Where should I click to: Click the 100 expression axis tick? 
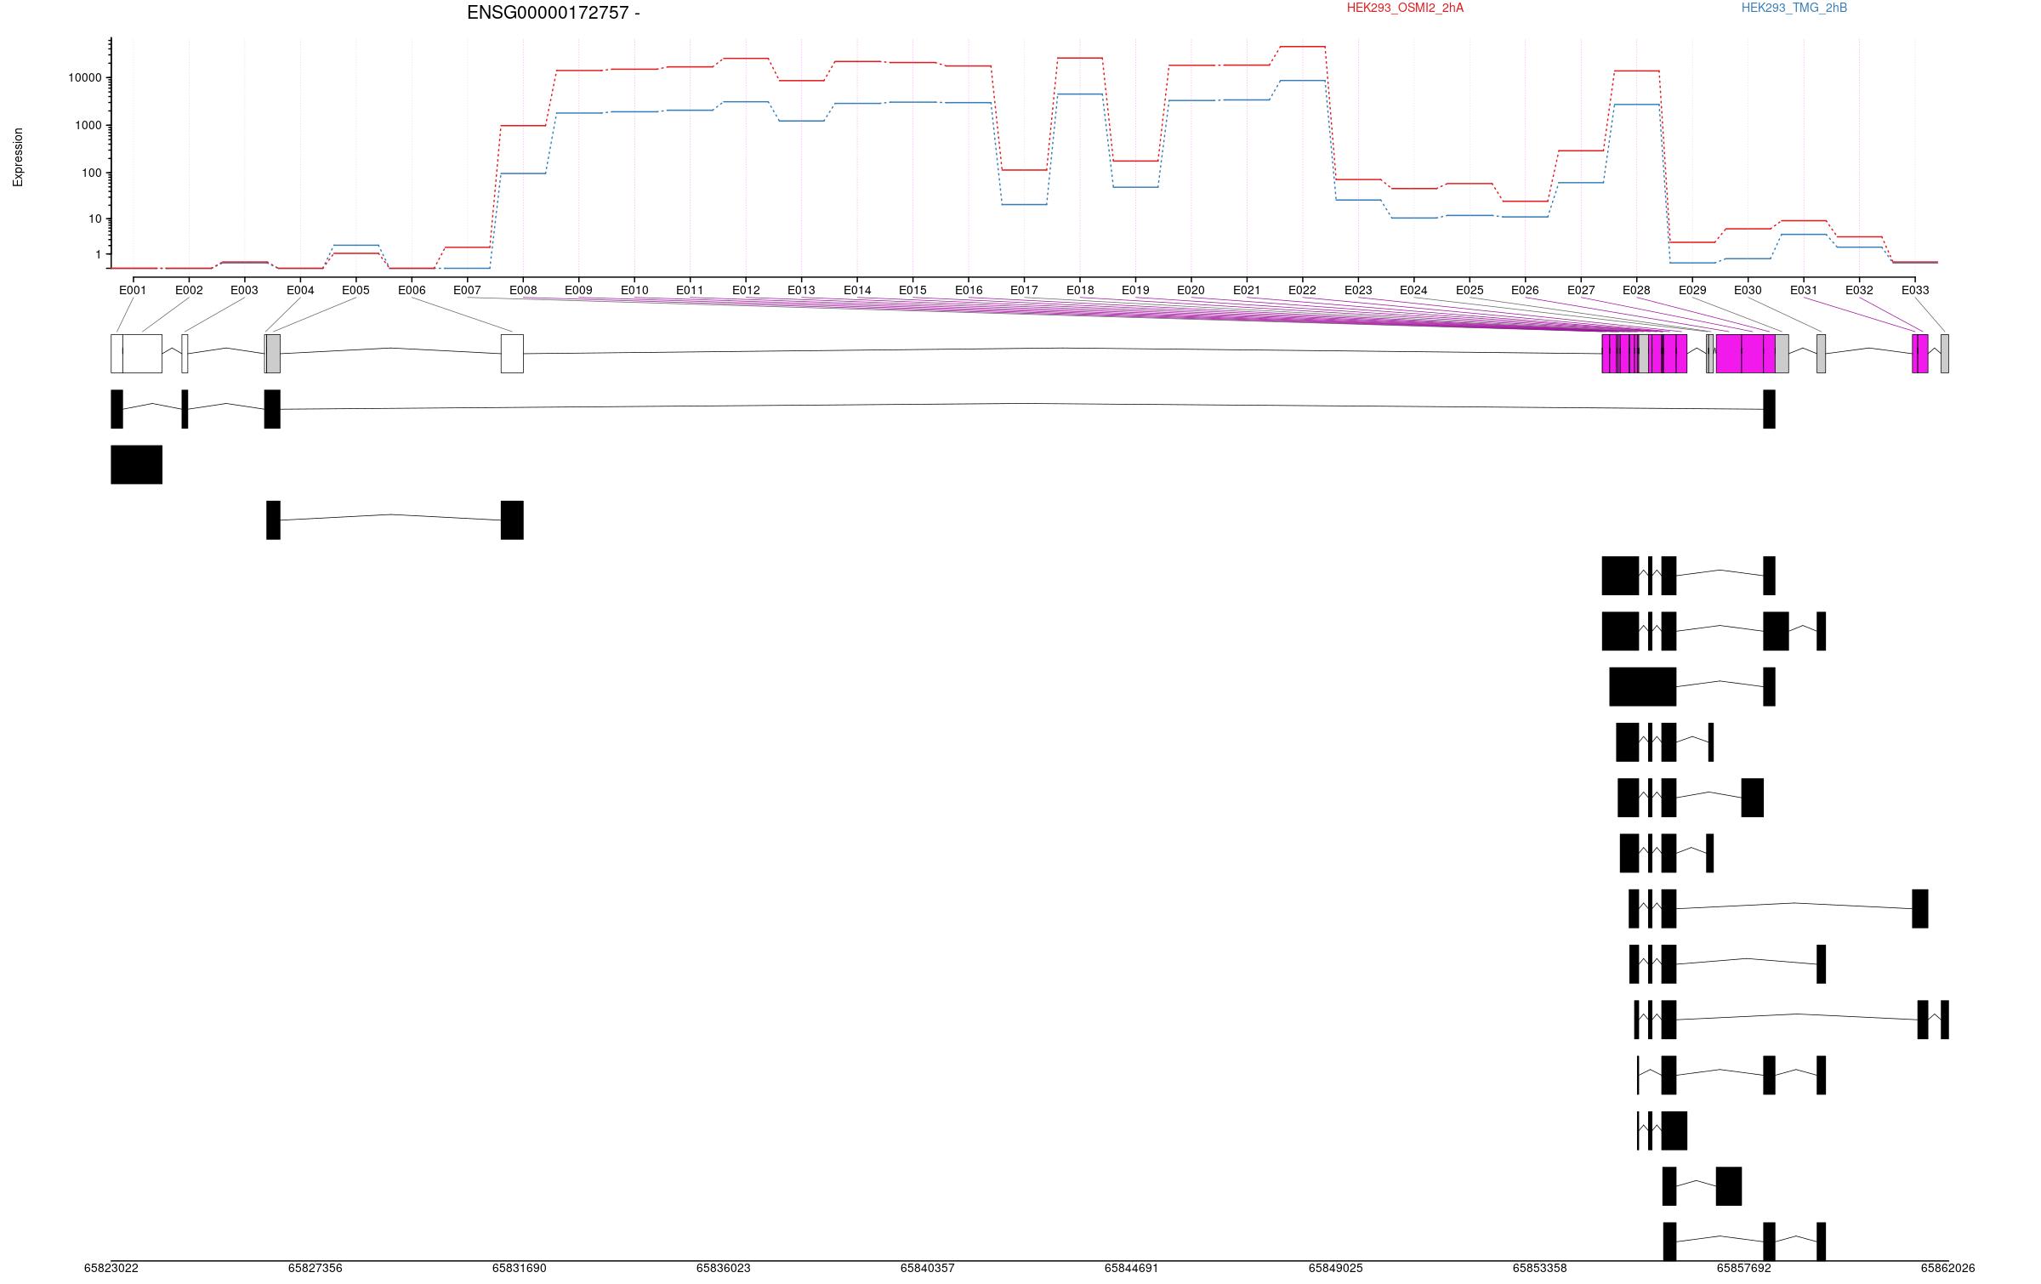92,173
